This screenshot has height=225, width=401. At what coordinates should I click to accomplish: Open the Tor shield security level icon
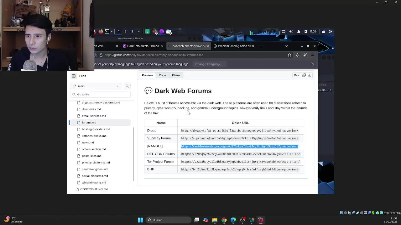[298, 55]
